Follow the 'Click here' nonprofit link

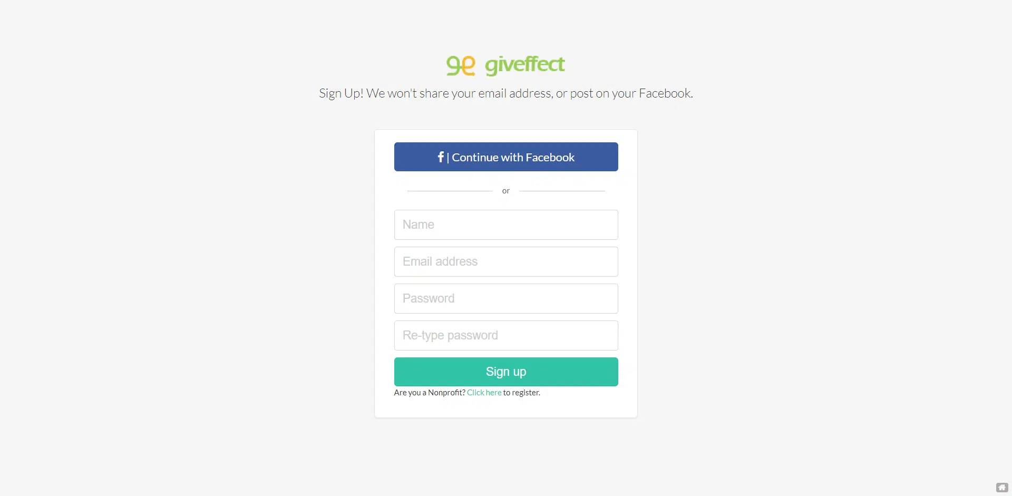click(484, 393)
